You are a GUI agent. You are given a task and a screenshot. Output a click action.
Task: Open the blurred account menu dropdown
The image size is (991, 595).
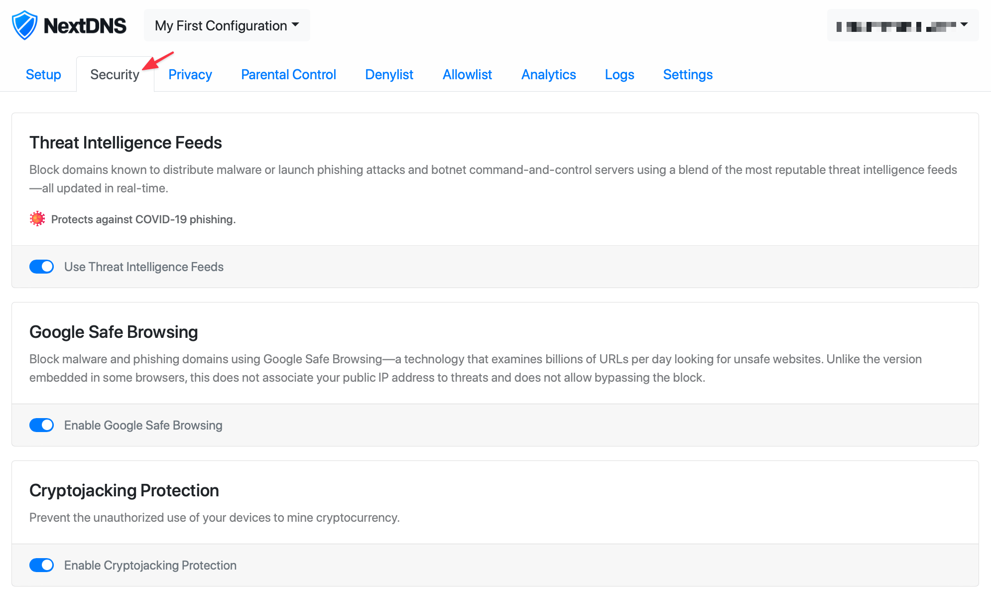point(903,25)
